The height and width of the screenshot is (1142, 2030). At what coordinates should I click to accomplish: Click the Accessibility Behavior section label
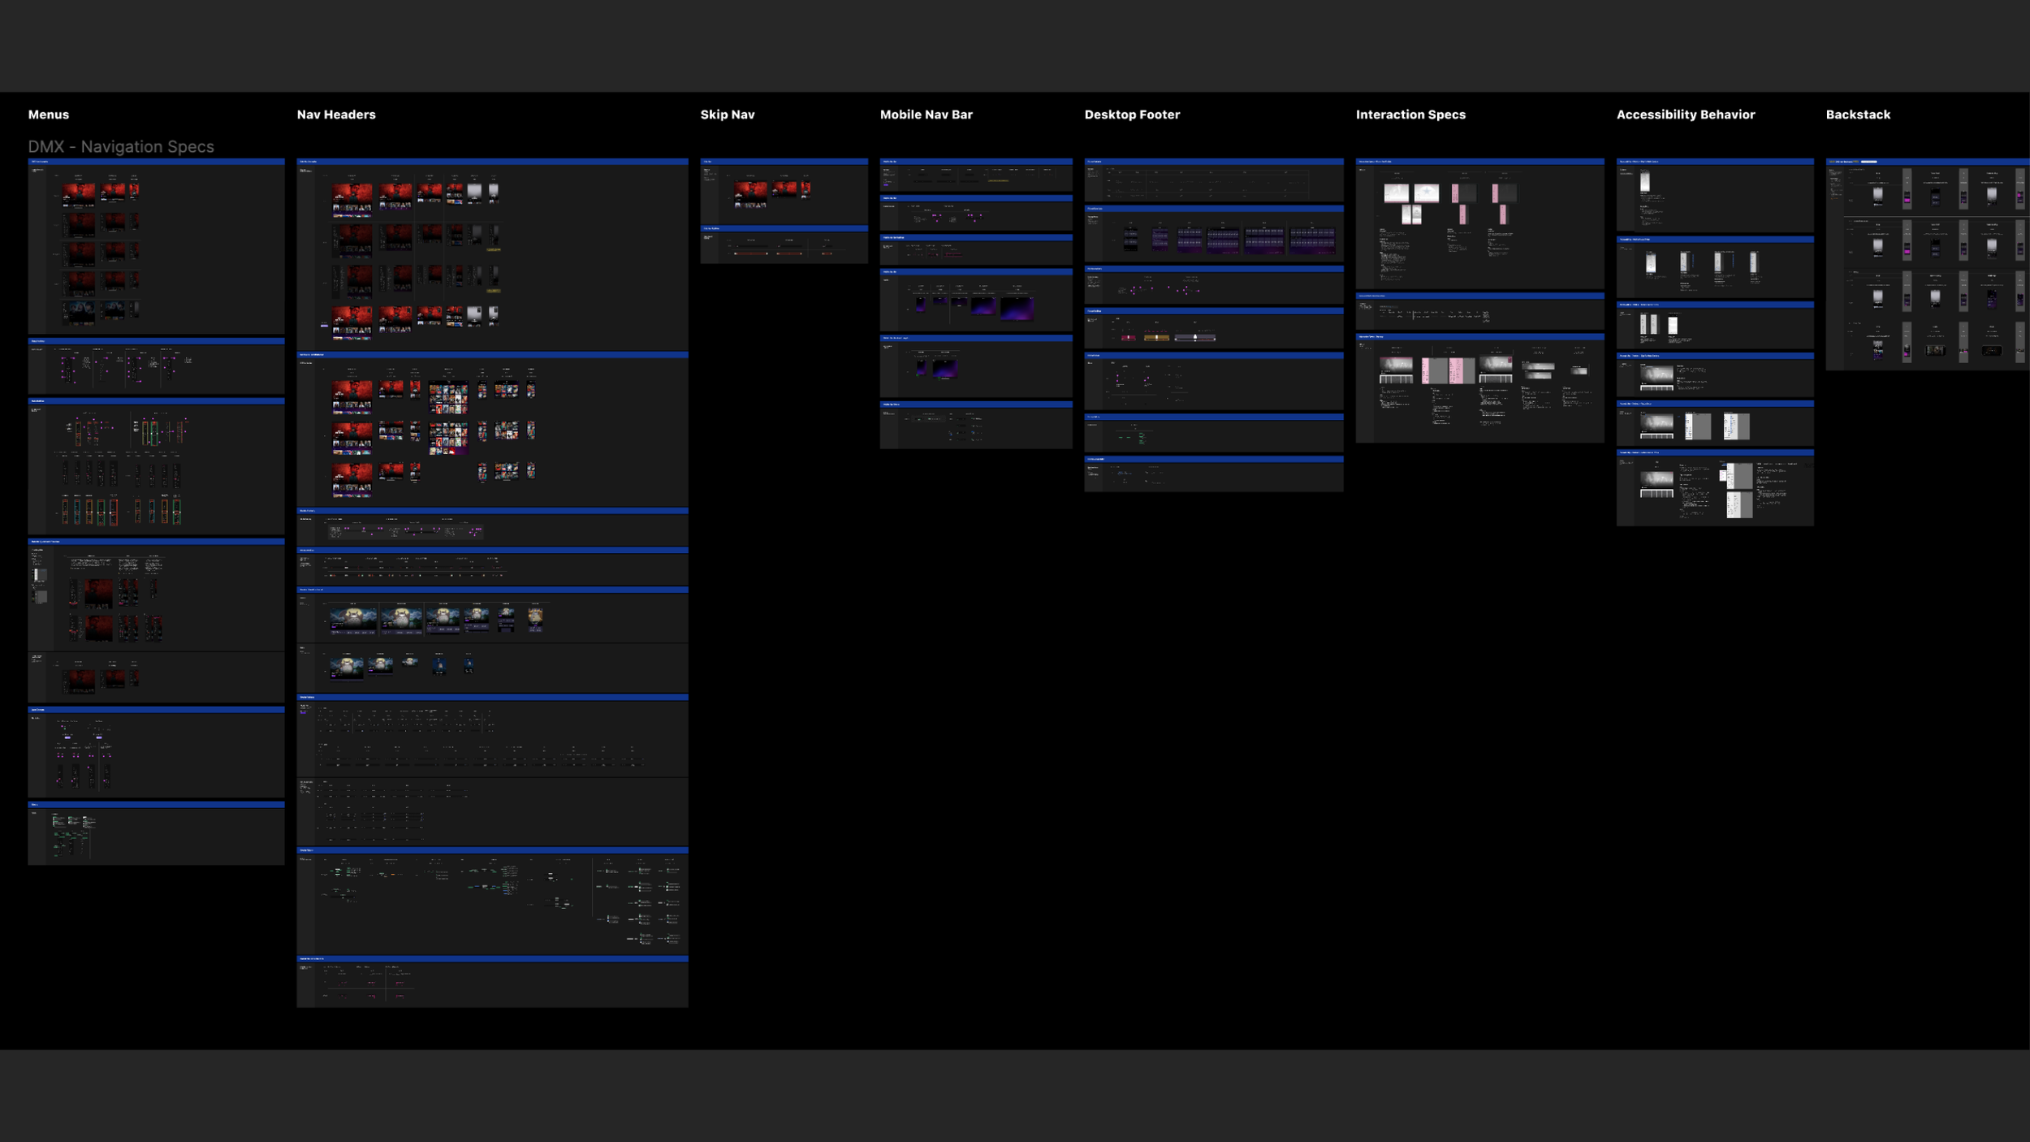1685,115
